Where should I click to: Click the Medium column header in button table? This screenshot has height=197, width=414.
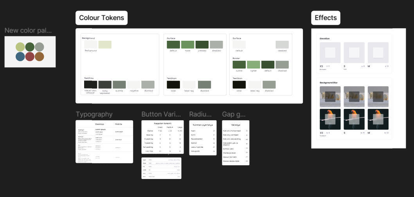(170, 127)
